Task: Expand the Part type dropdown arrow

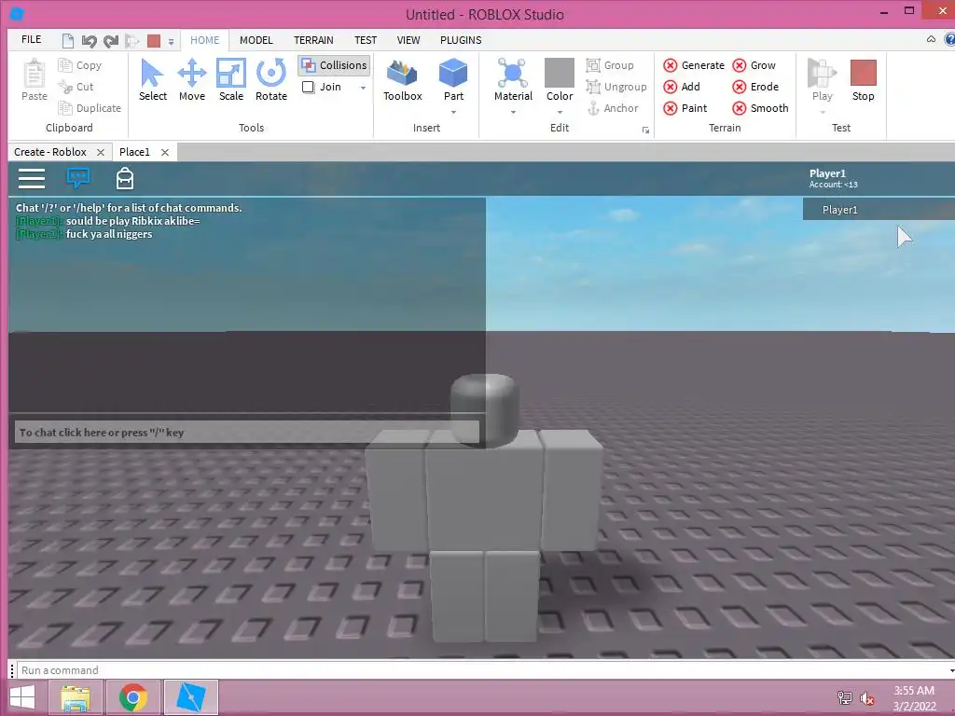Action: point(453,112)
